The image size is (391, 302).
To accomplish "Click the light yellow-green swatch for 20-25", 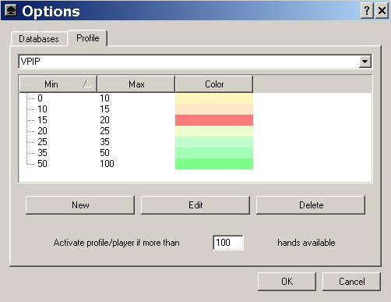I will (x=214, y=131).
